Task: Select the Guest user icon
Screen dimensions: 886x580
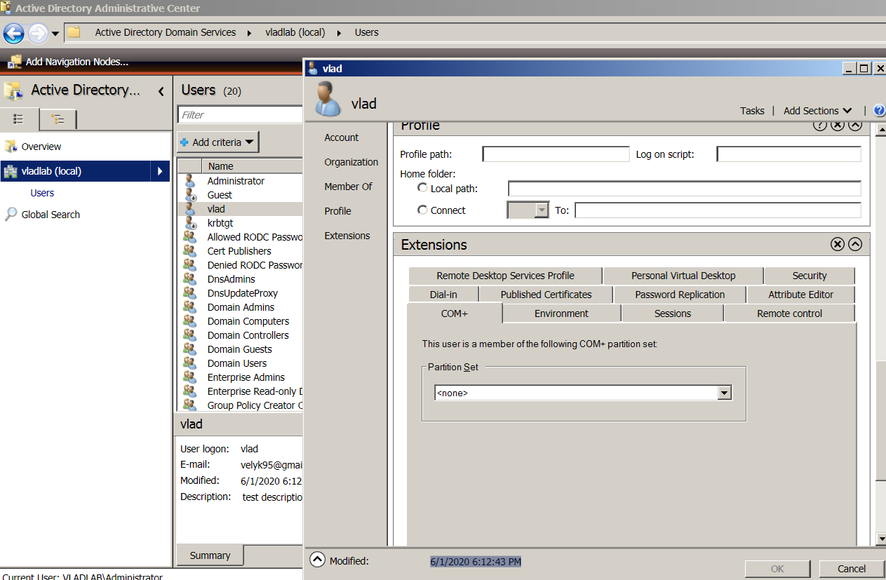Action: [190, 195]
